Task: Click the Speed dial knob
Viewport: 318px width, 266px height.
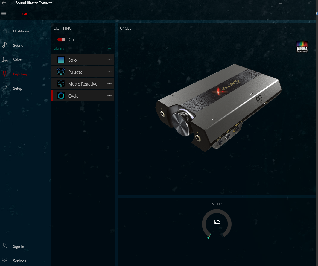Action: click(x=217, y=224)
